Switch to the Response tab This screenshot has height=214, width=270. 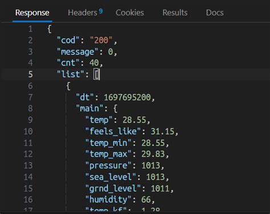pos(32,13)
